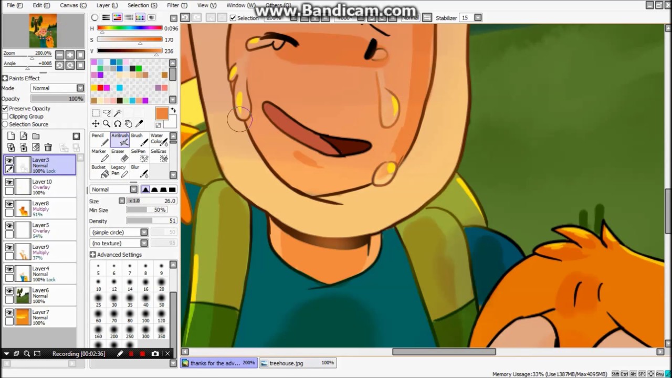
Task: Open the Stabilizer value dropdown
Action: 478,18
